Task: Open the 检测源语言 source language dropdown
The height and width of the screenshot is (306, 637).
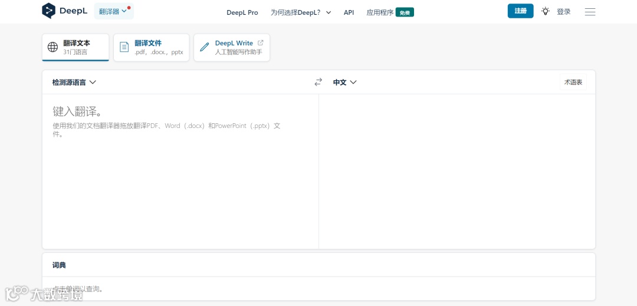Action: (x=74, y=83)
